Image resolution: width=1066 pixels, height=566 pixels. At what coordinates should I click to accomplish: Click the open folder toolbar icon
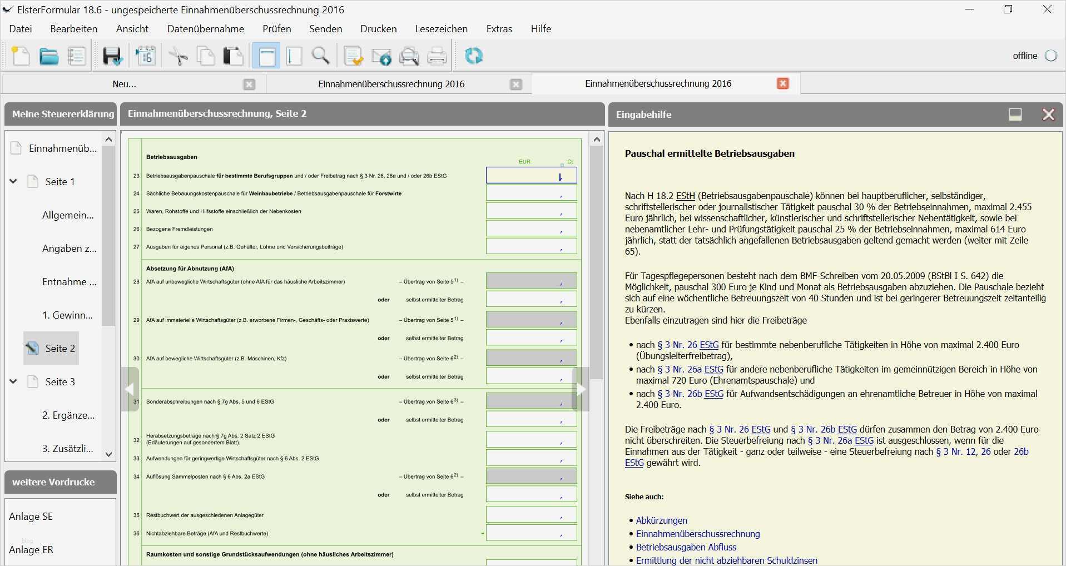pos(49,56)
